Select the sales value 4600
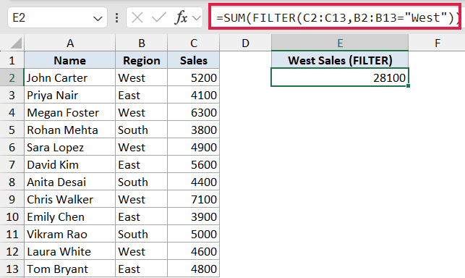465x278 pixels. tap(194, 251)
